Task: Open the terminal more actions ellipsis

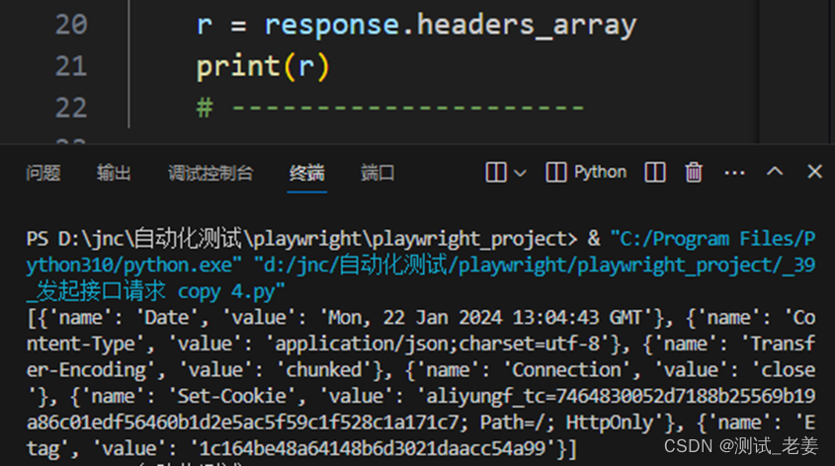Action: point(734,173)
